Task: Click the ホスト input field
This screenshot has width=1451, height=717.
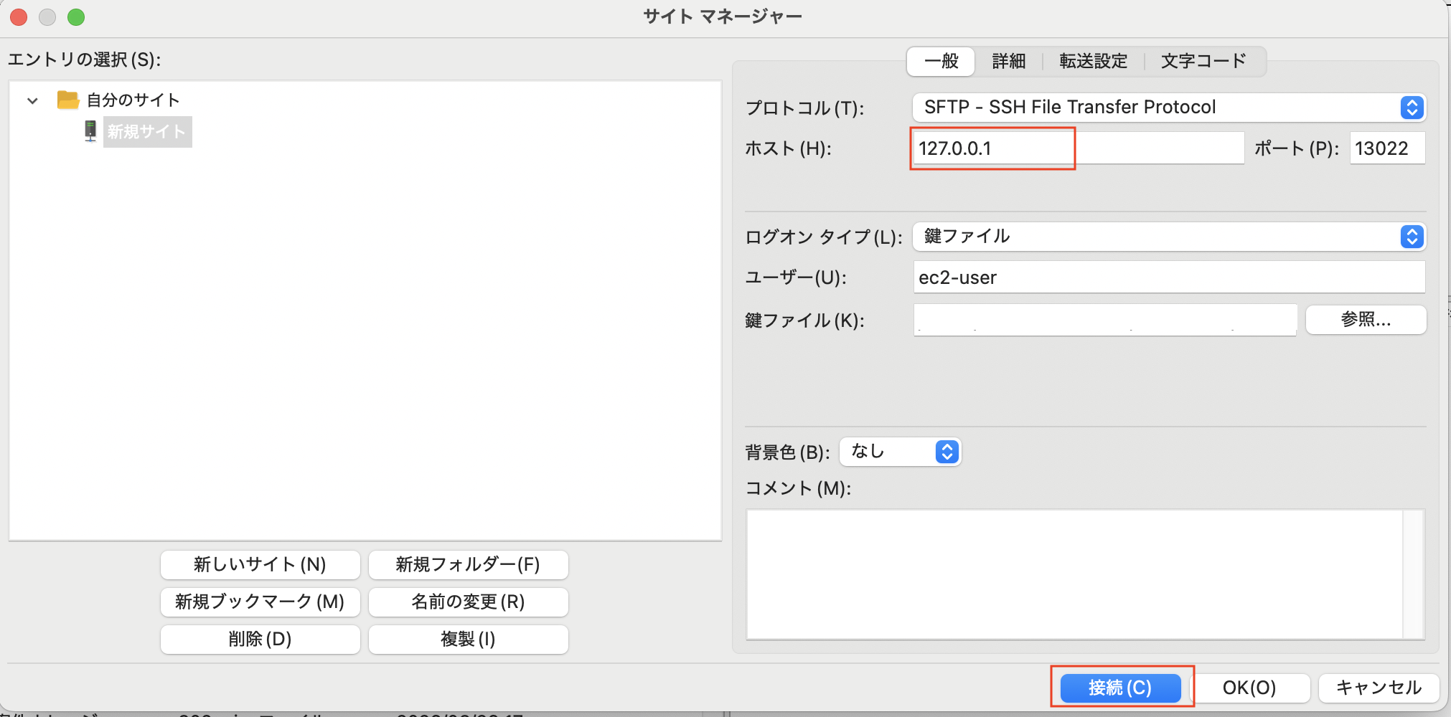Action: coord(992,148)
